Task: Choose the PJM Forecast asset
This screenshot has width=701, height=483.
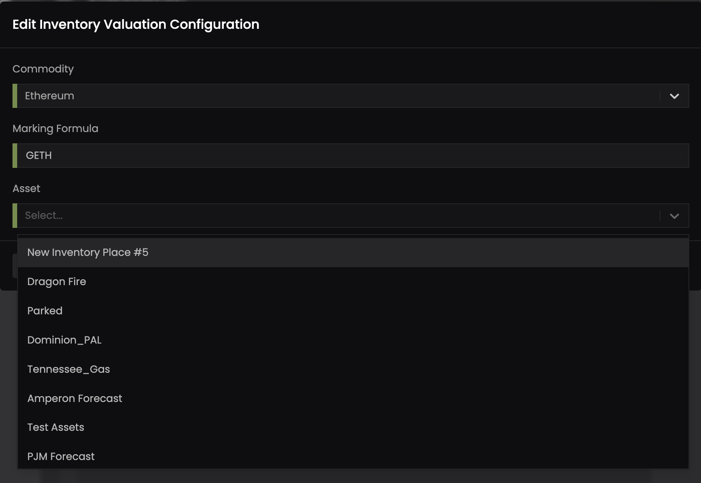Action: [61, 457]
